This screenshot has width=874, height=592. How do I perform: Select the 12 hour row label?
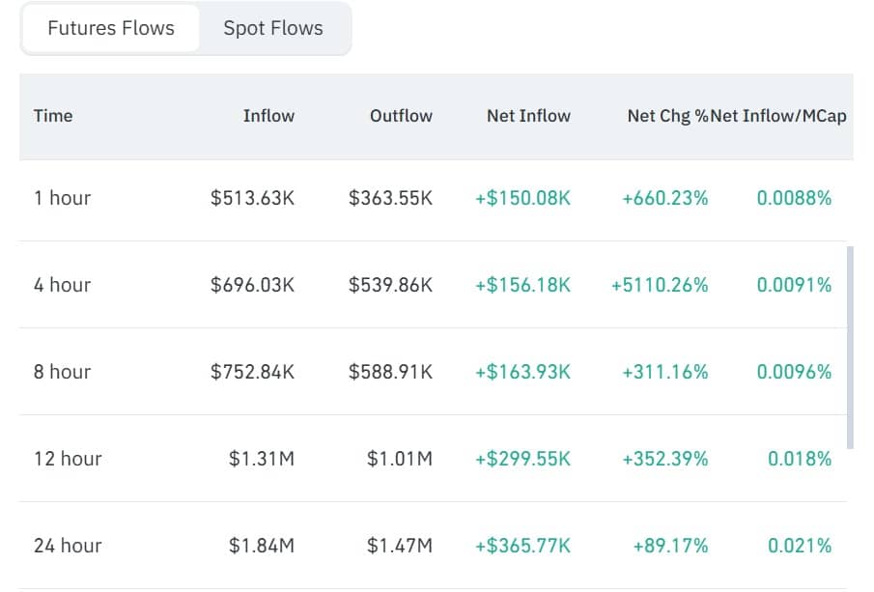click(x=68, y=459)
